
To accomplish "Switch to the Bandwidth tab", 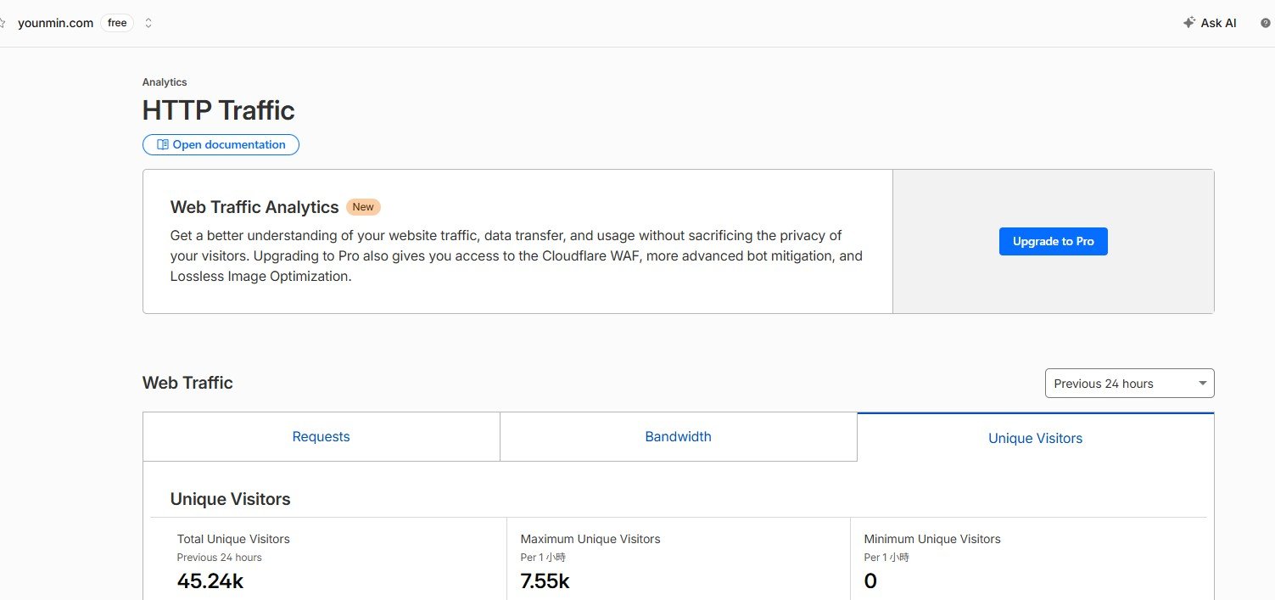I will pos(679,437).
